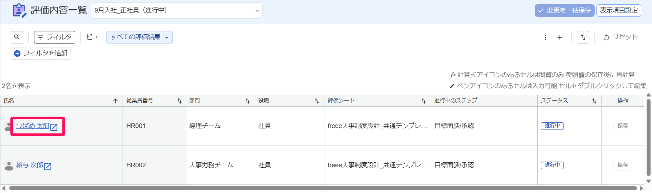Select 人事労務チーム department cell
Image resolution: width=652 pixels, height=193 pixels.
pos(221,165)
